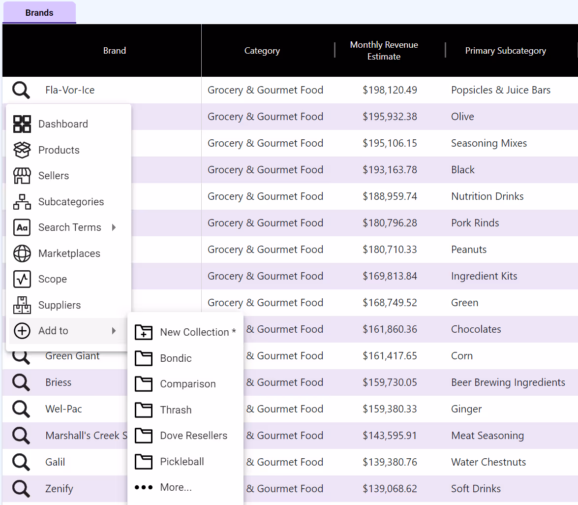Expand the Add to submenu arrow
Image resolution: width=578 pixels, height=505 pixels.
(x=114, y=331)
